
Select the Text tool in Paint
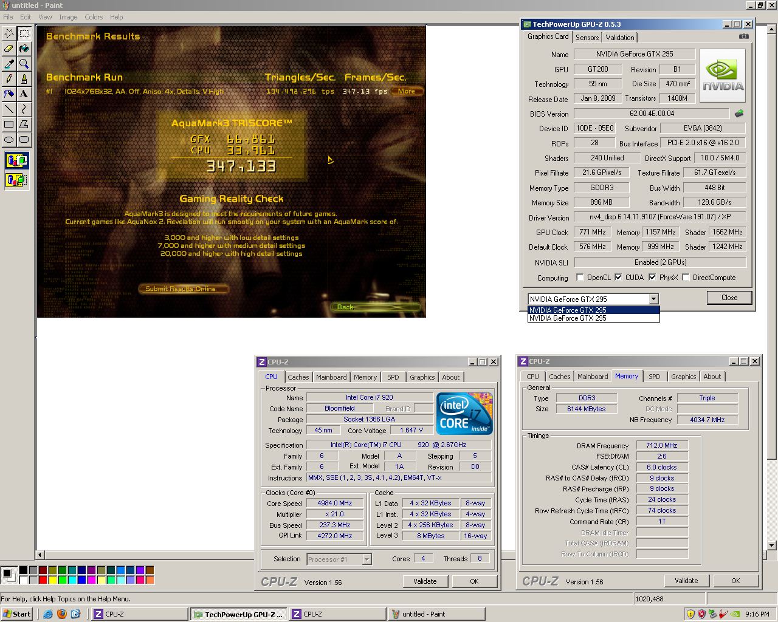click(x=24, y=94)
